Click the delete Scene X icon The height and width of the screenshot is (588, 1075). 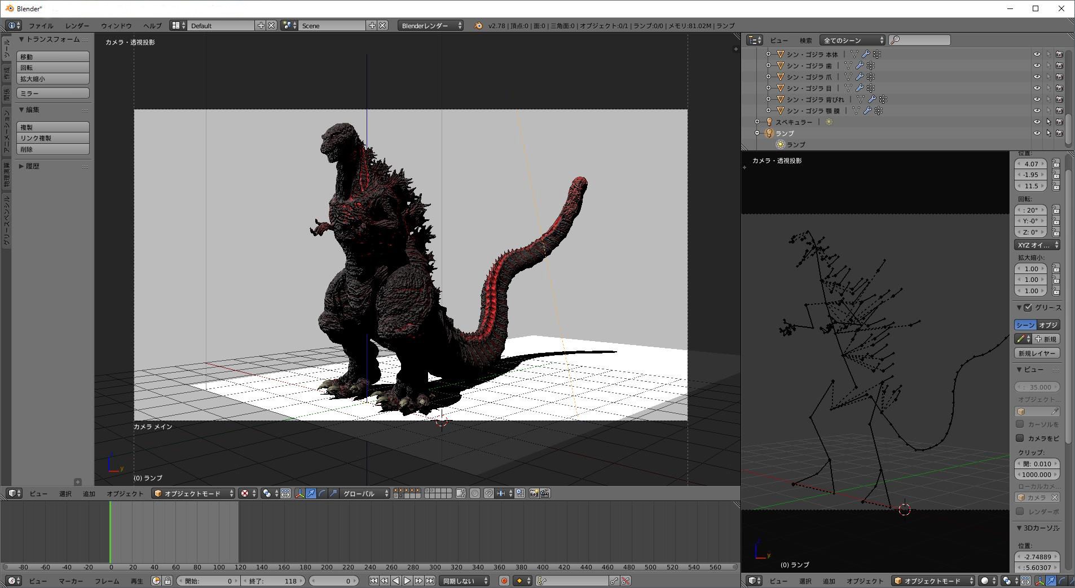click(383, 26)
